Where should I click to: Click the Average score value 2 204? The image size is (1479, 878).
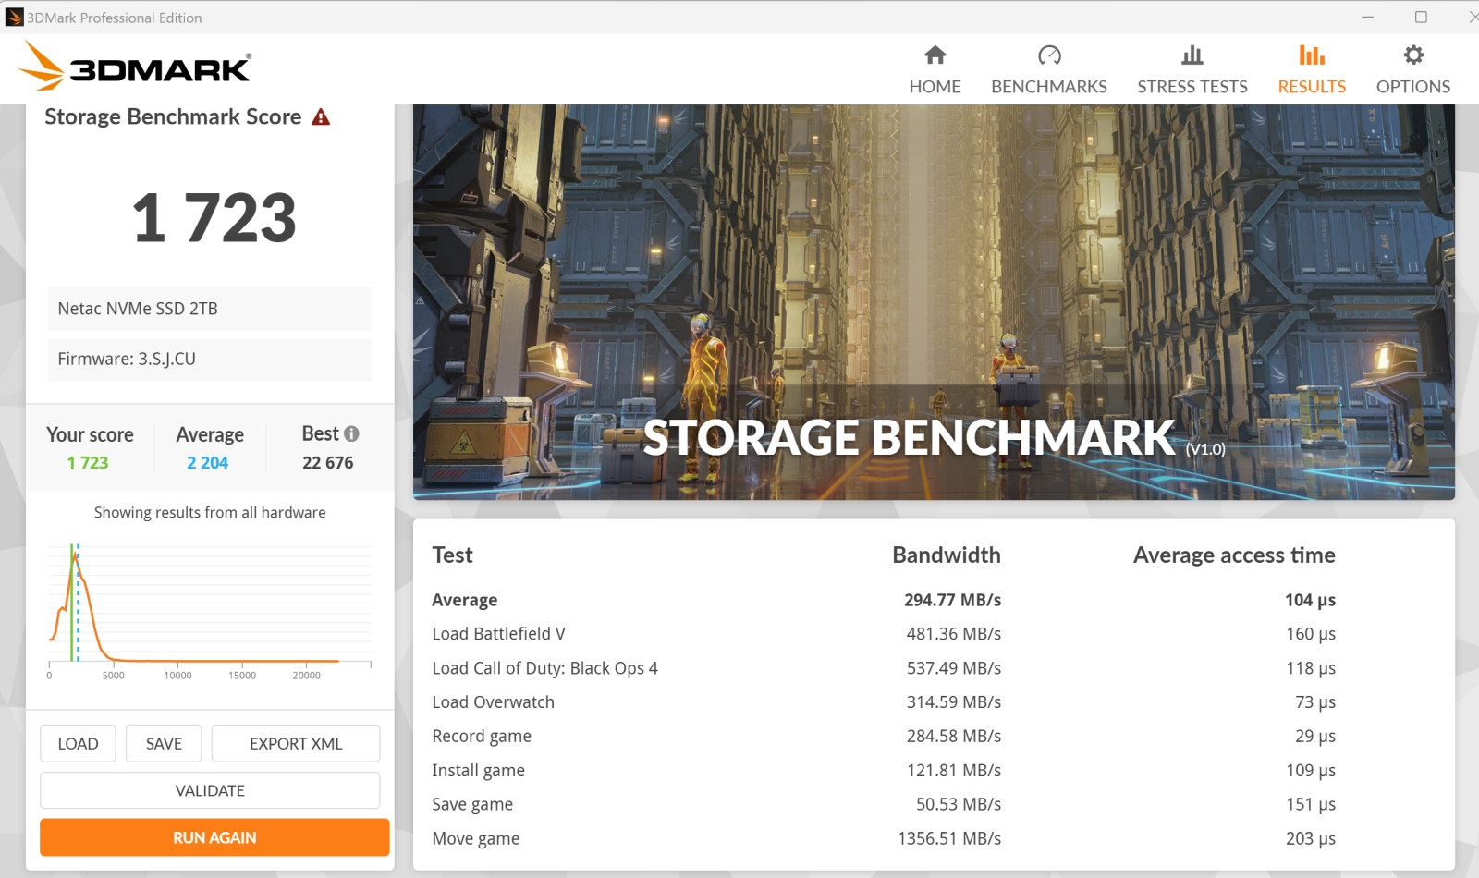pyautogui.click(x=208, y=463)
